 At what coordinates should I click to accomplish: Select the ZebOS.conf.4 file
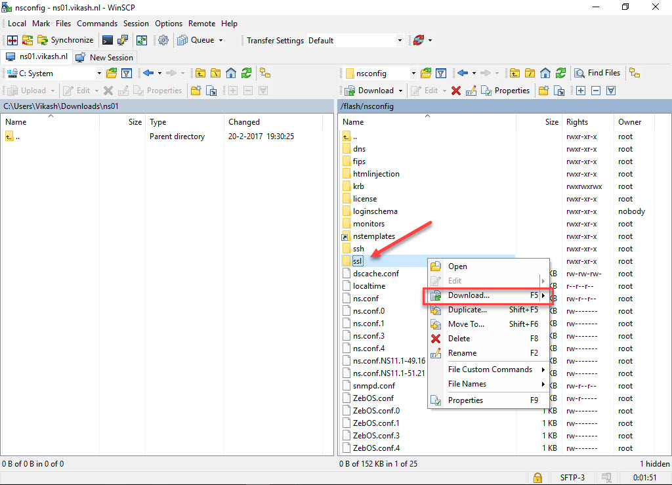pyautogui.click(x=376, y=448)
